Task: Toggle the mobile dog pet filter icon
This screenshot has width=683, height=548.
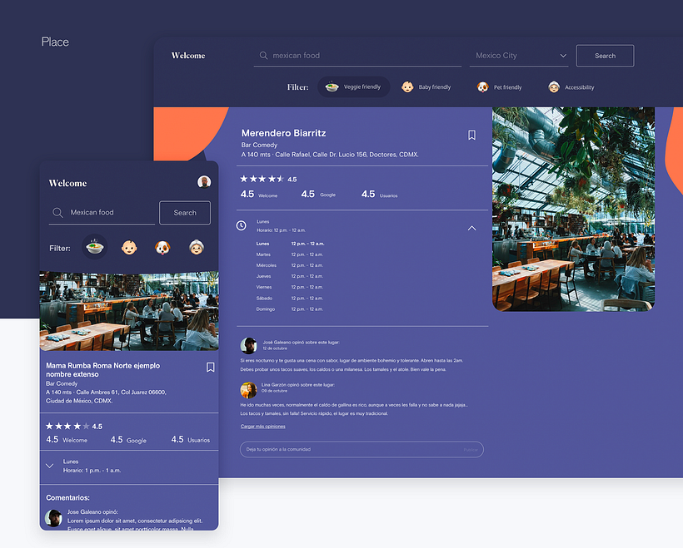Action: coord(162,248)
